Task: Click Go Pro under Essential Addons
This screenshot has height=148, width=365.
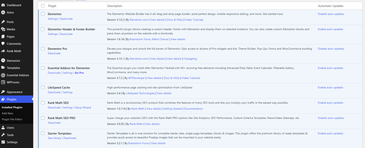Action: pos(79,73)
